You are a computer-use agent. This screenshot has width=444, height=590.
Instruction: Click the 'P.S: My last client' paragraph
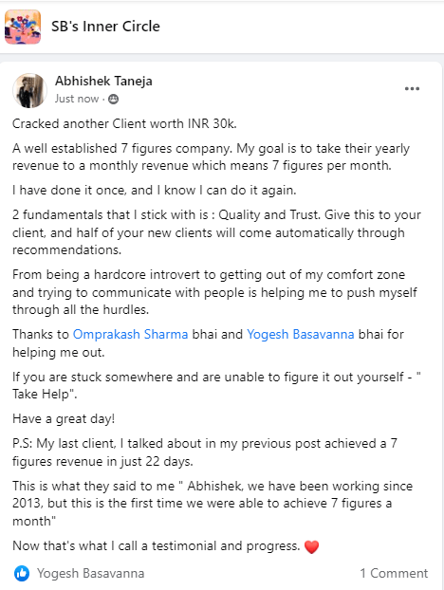[205, 452]
